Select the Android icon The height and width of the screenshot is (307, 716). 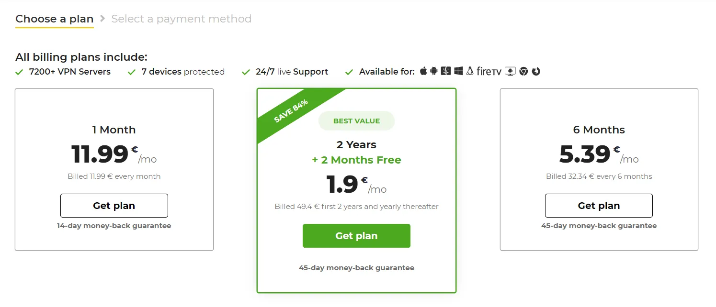[x=434, y=70]
